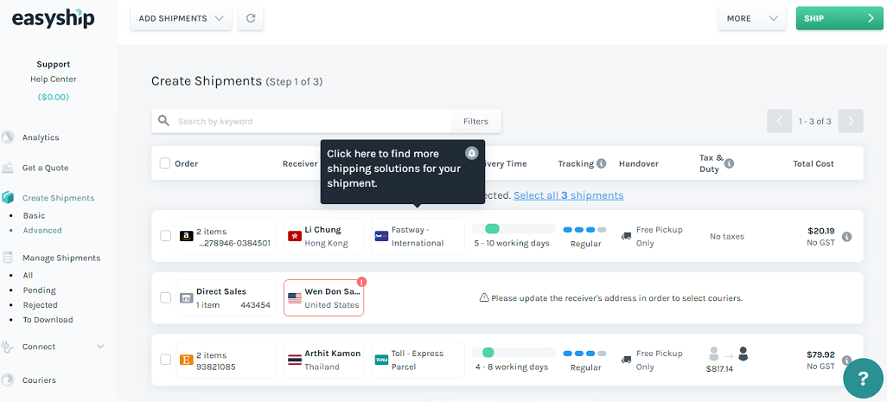Click the warning triangle icon in address message
Image resolution: width=887 pixels, height=402 pixels.
click(484, 297)
